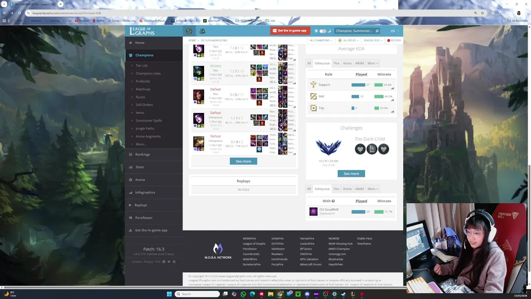This screenshot has height=299, width=531.
Task: Click the search magnifier icon in header
Action: 377,31
